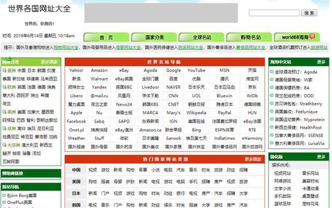Open OnePlus英国 in 新站导航
Screen dimensions: 332x208
pos(20,202)
